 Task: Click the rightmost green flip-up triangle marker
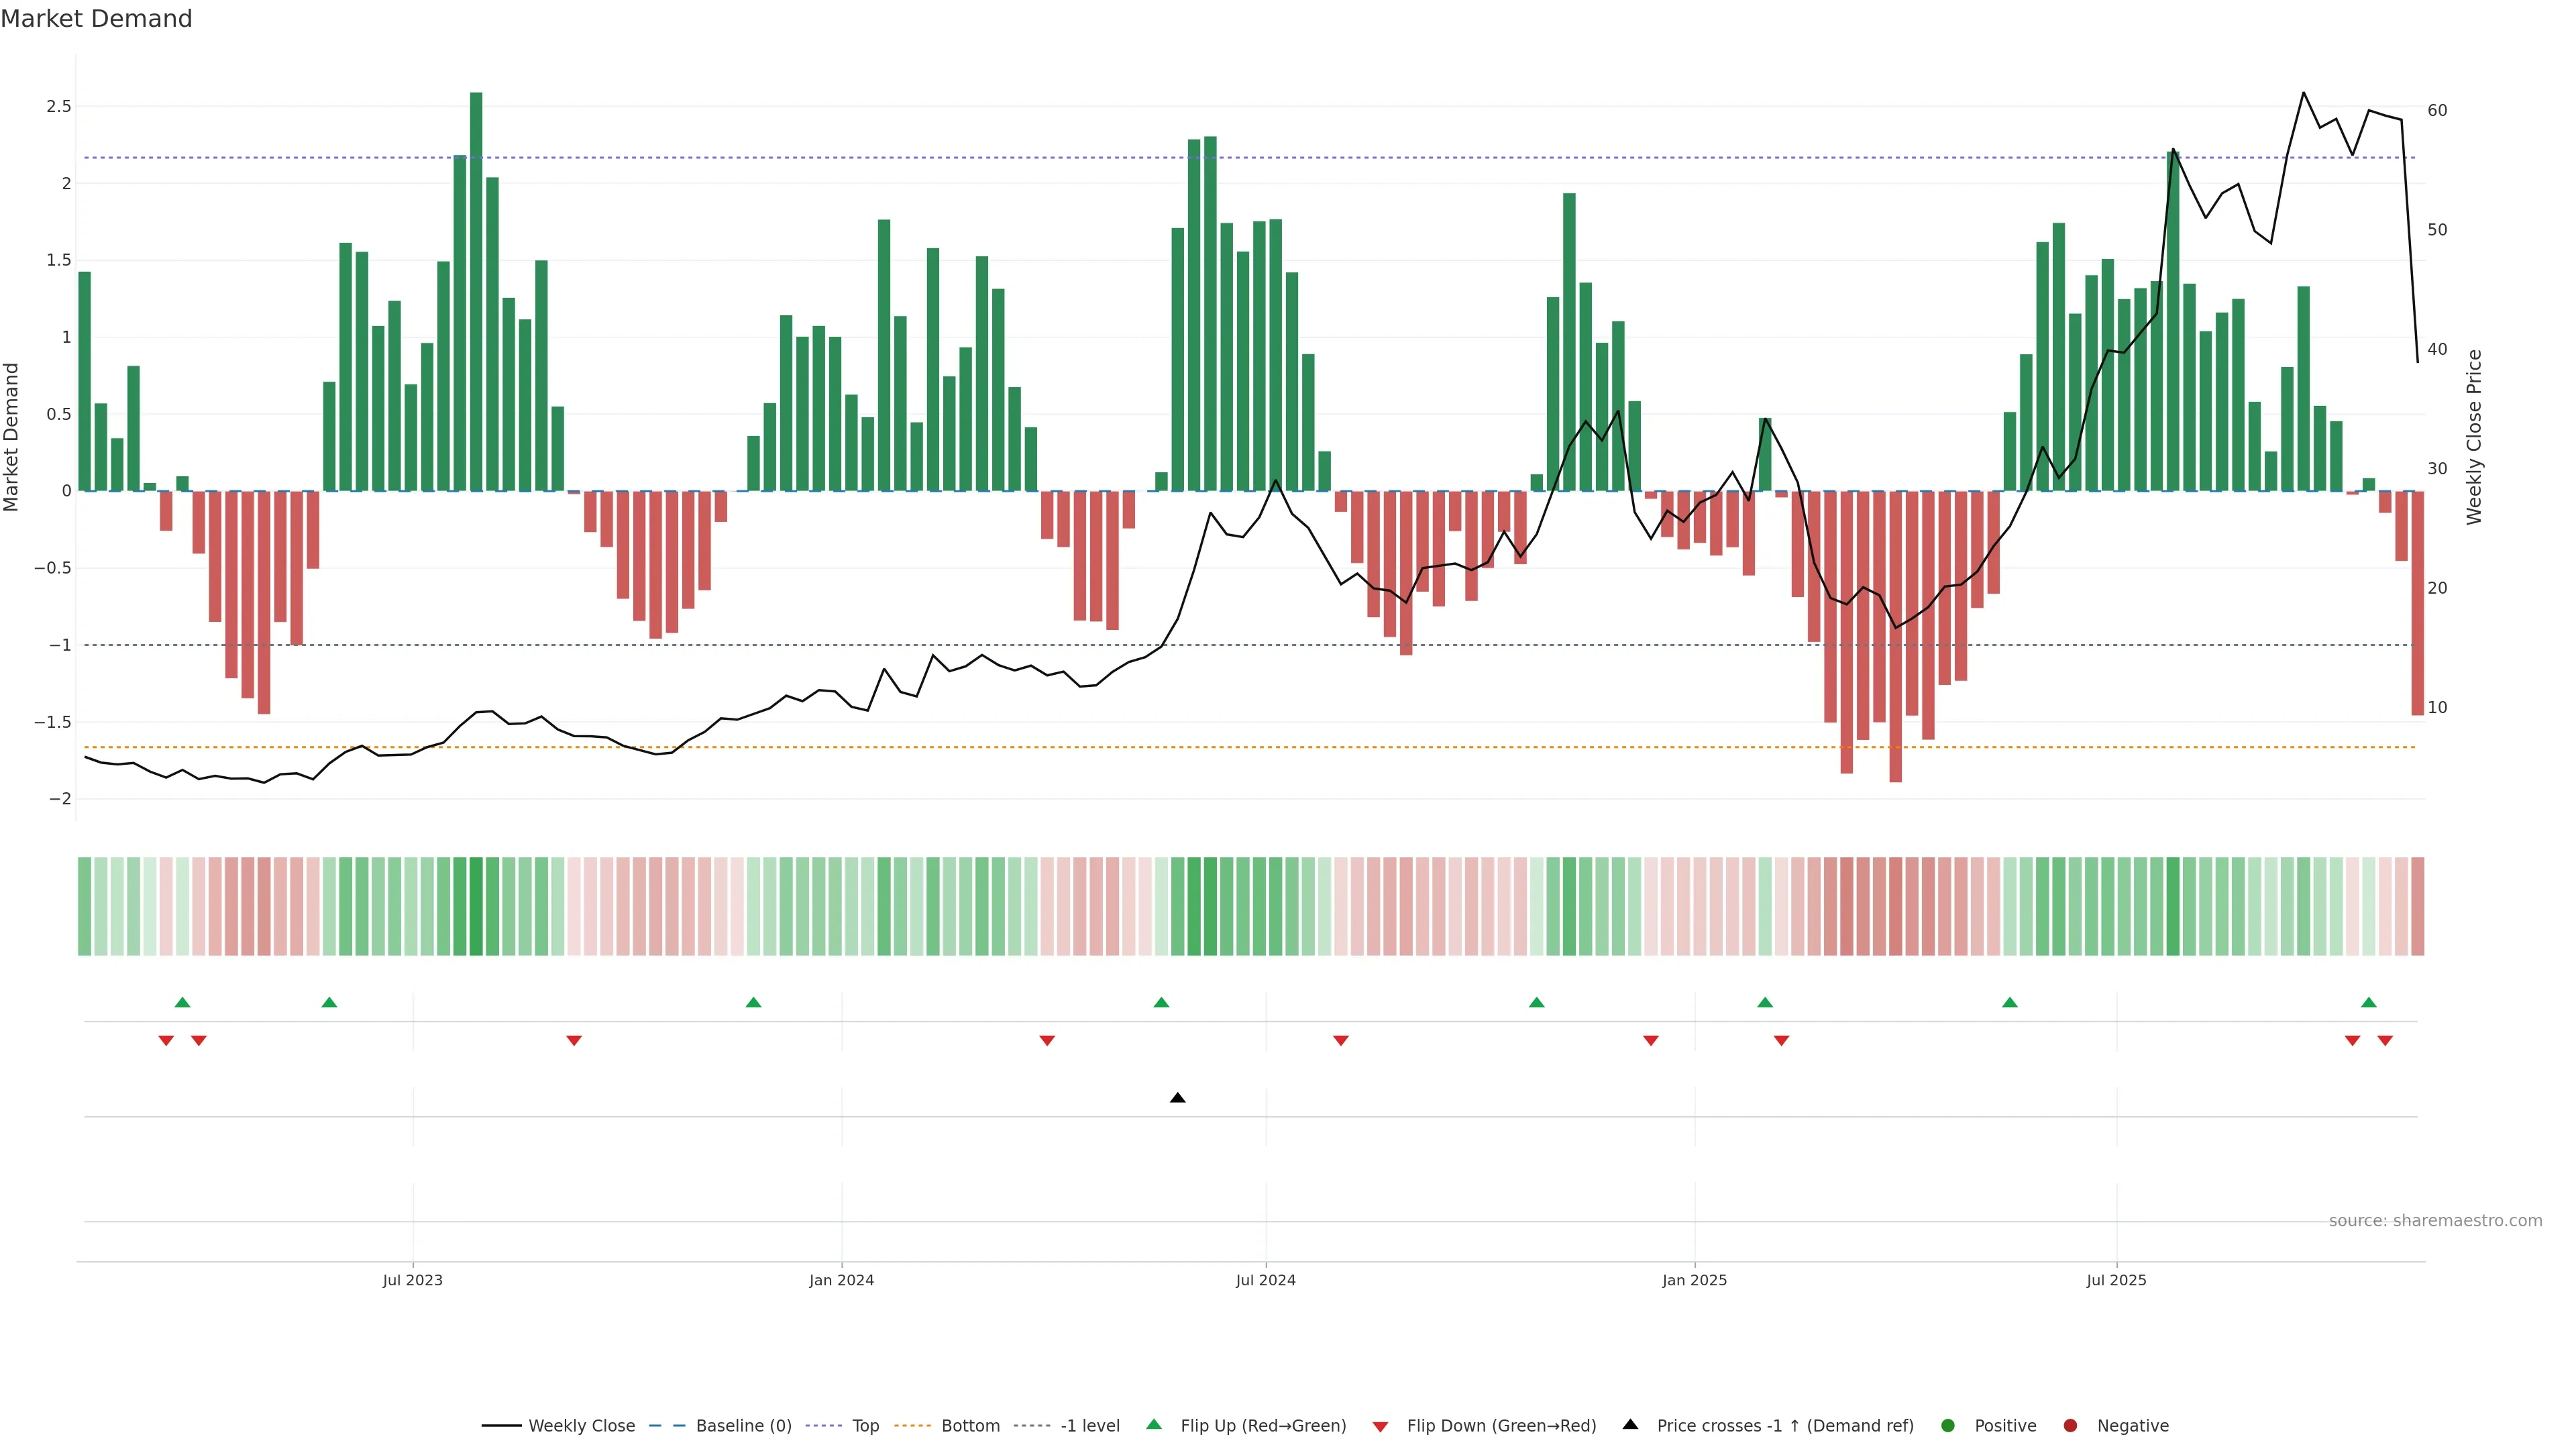click(x=2368, y=1002)
